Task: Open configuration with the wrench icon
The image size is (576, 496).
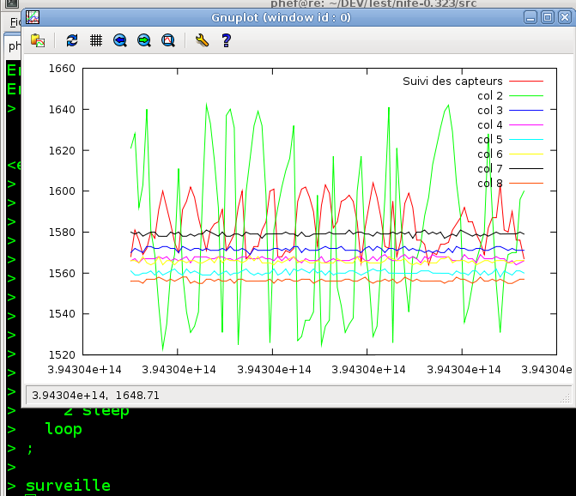Action: tap(202, 39)
